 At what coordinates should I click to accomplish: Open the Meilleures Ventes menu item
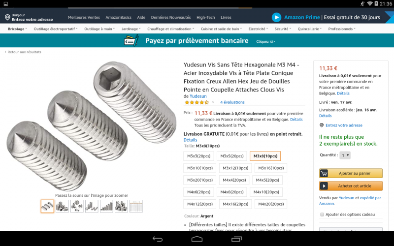[84, 17]
